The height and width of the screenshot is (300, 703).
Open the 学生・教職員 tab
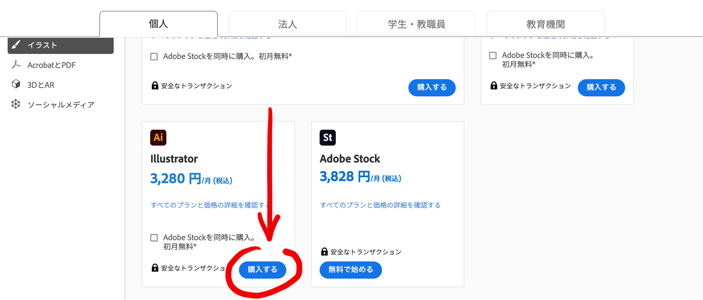pyautogui.click(x=417, y=24)
